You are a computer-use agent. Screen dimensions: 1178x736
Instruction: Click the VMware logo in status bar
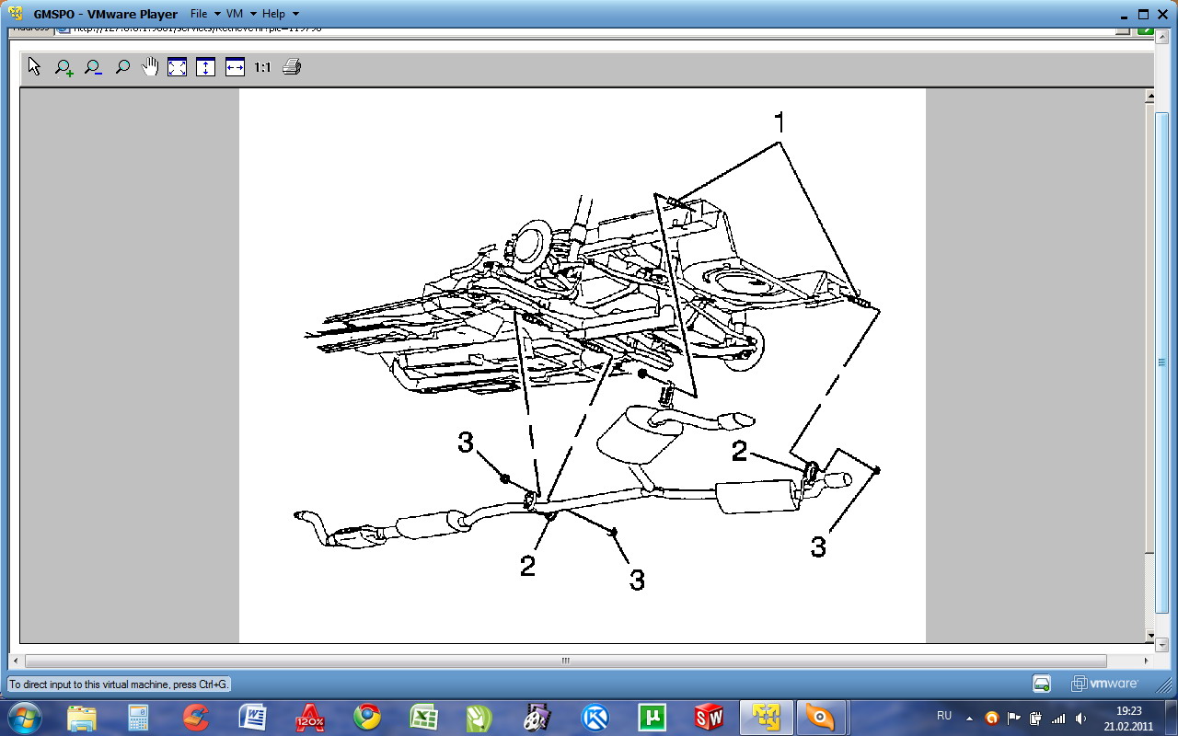(x=1104, y=684)
